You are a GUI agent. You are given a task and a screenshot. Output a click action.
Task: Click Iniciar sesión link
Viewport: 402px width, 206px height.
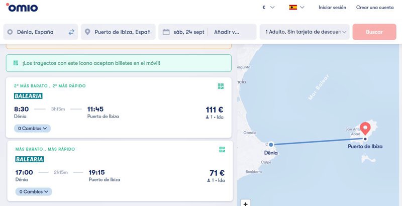point(332,8)
